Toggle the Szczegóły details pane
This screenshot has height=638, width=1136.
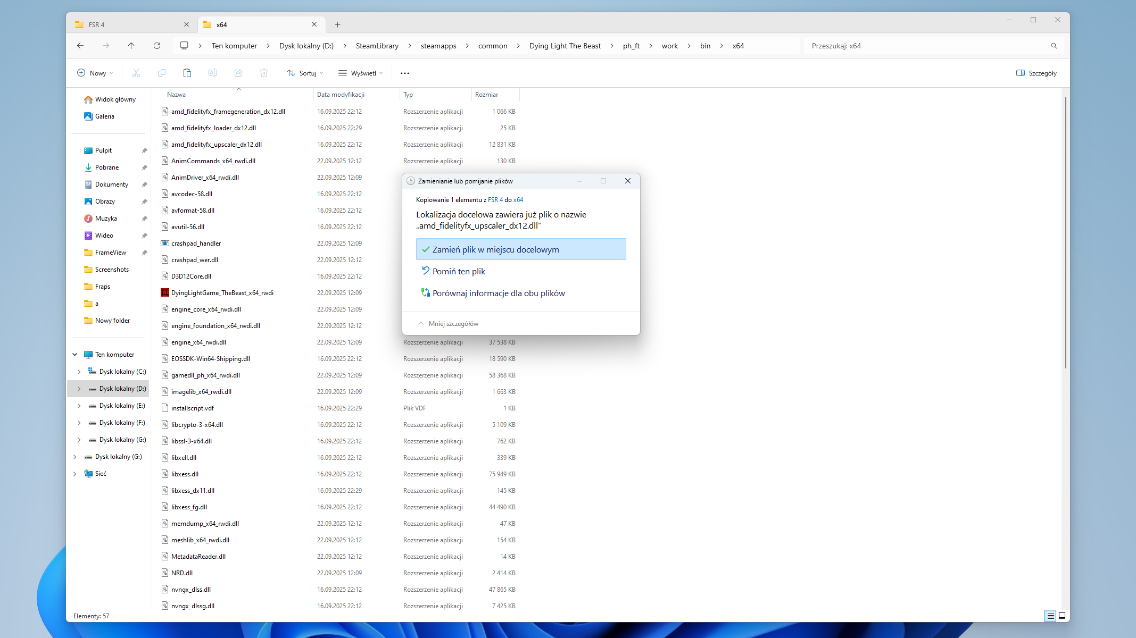pyautogui.click(x=1037, y=73)
